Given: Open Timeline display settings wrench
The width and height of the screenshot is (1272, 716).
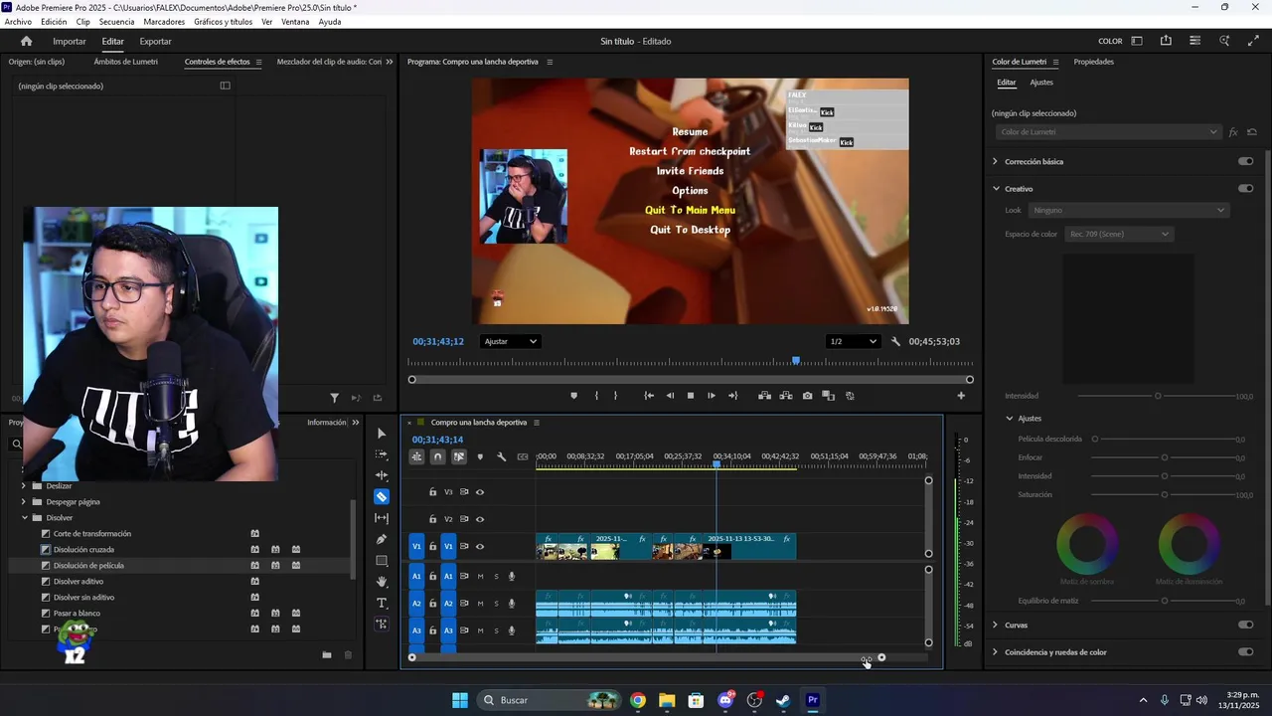Looking at the screenshot, I should click(x=501, y=456).
